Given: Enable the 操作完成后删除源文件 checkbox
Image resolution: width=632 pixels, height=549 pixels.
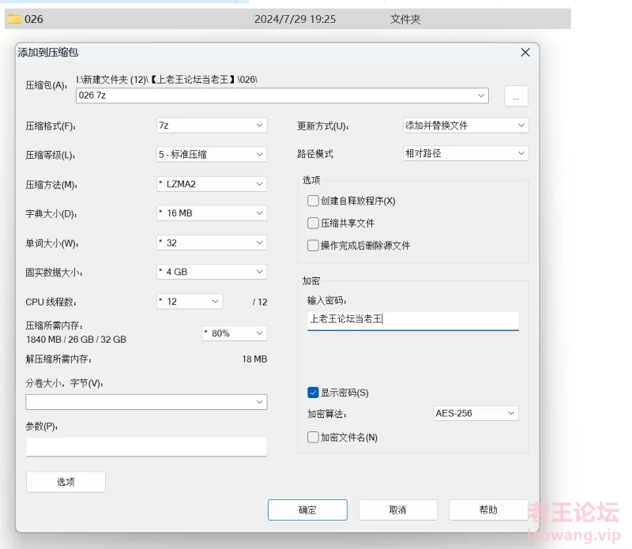Looking at the screenshot, I should click(x=313, y=246).
